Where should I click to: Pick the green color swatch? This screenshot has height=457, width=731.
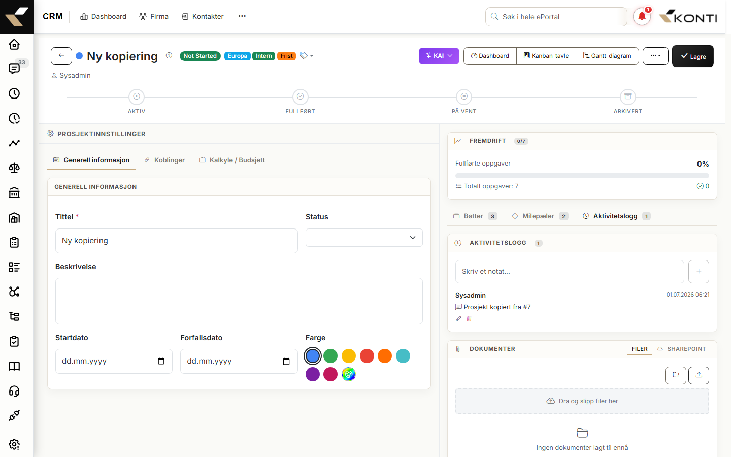330,356
